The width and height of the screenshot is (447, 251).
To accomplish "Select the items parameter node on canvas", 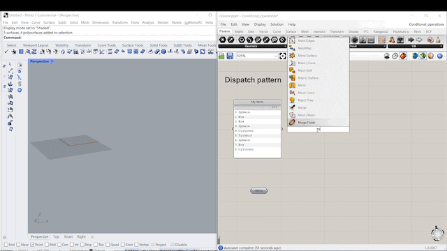I will tap(259, 190).
